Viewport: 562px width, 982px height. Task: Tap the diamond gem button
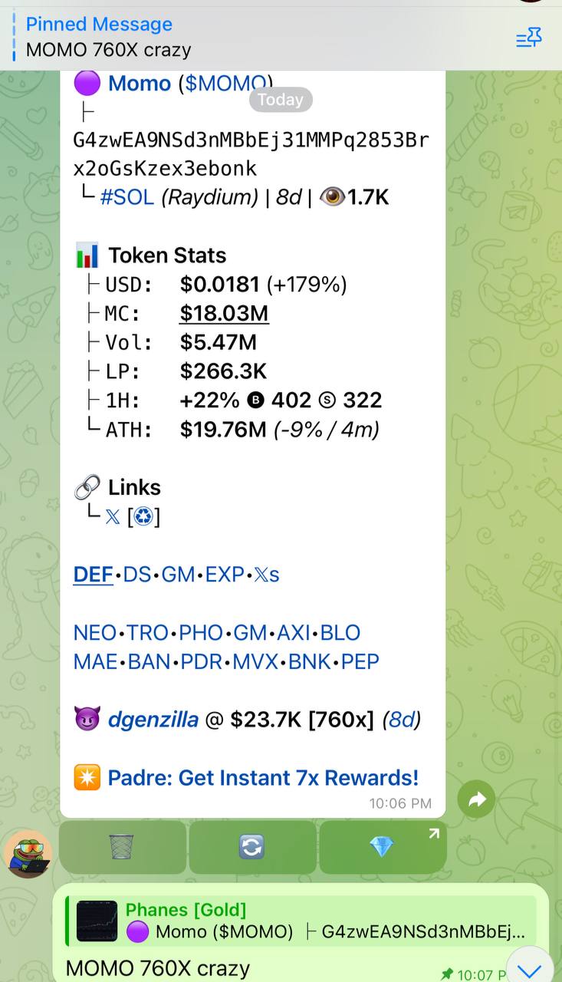click(x=382, y=847)
